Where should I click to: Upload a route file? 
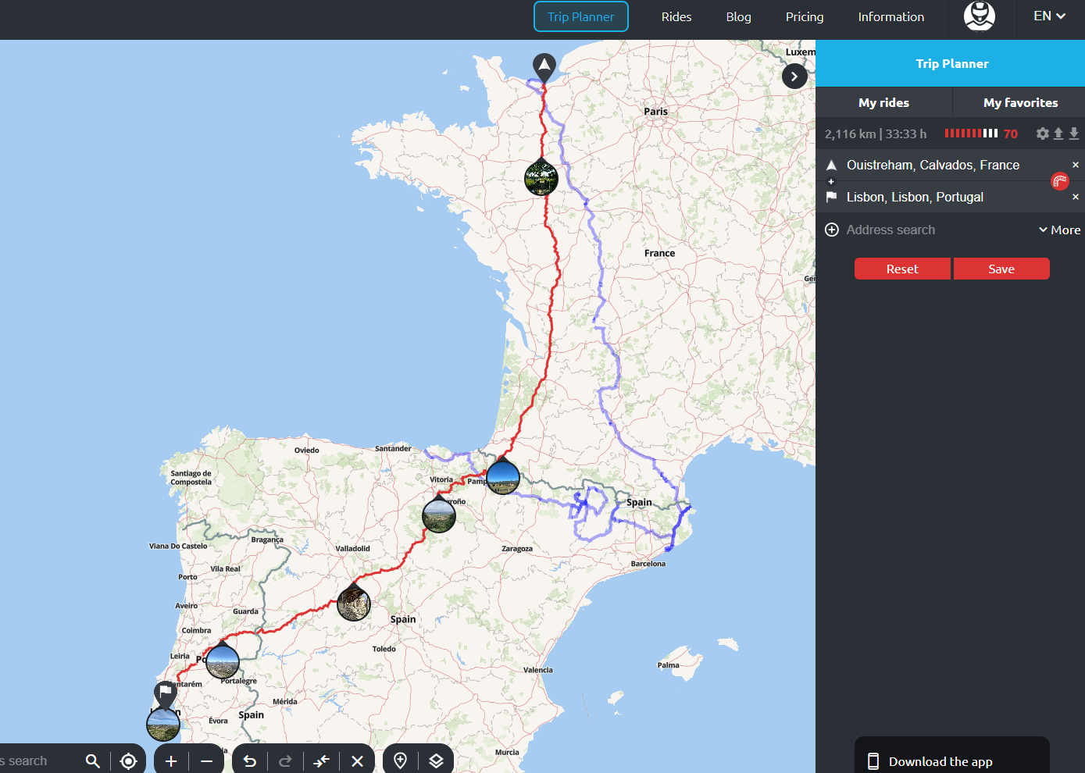[x=1058, y=134]
